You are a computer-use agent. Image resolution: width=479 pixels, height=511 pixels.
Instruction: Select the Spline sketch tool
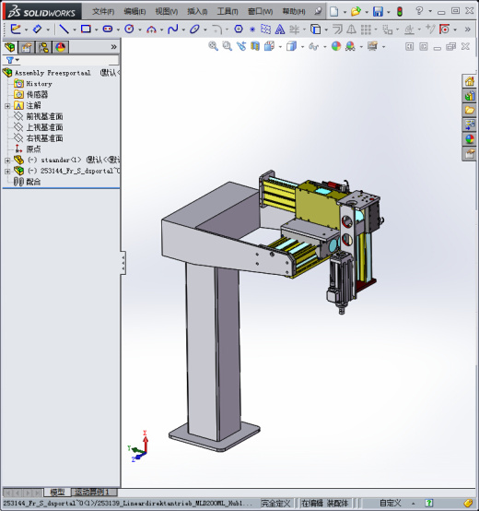pyautogui.click(x=172, y=30)
